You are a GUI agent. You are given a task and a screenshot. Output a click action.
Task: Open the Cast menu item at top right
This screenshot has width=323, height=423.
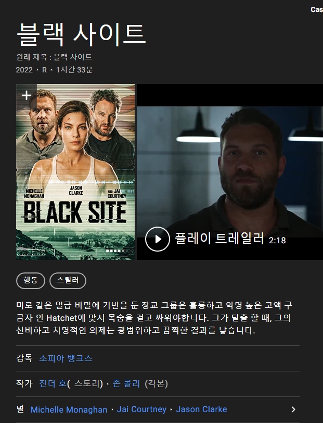pos(317,9)
